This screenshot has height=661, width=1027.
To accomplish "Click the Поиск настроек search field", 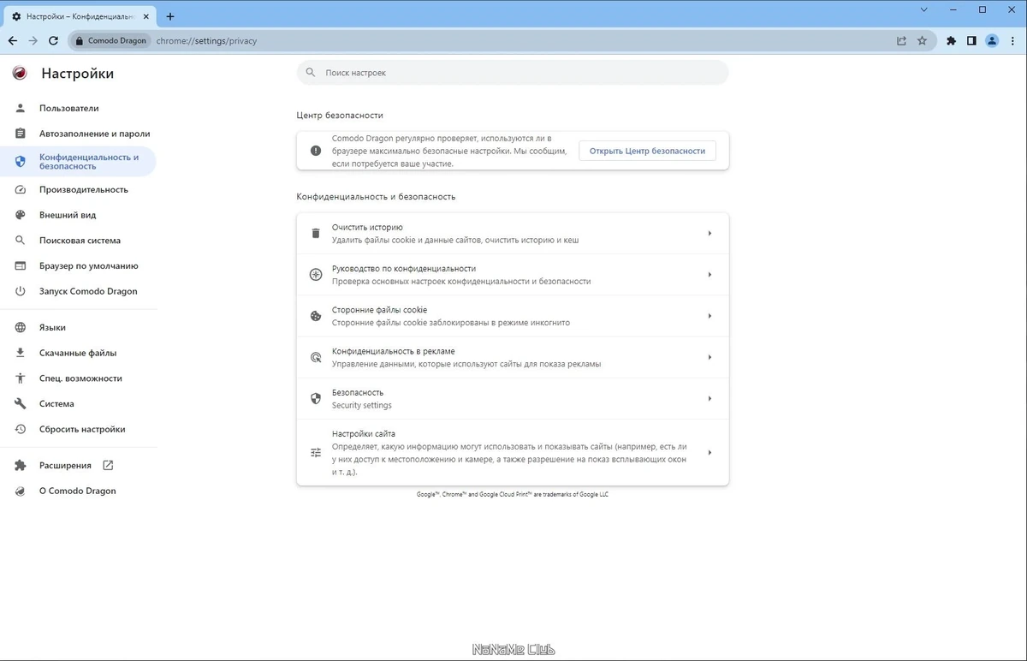I will (x=513, y=73).
